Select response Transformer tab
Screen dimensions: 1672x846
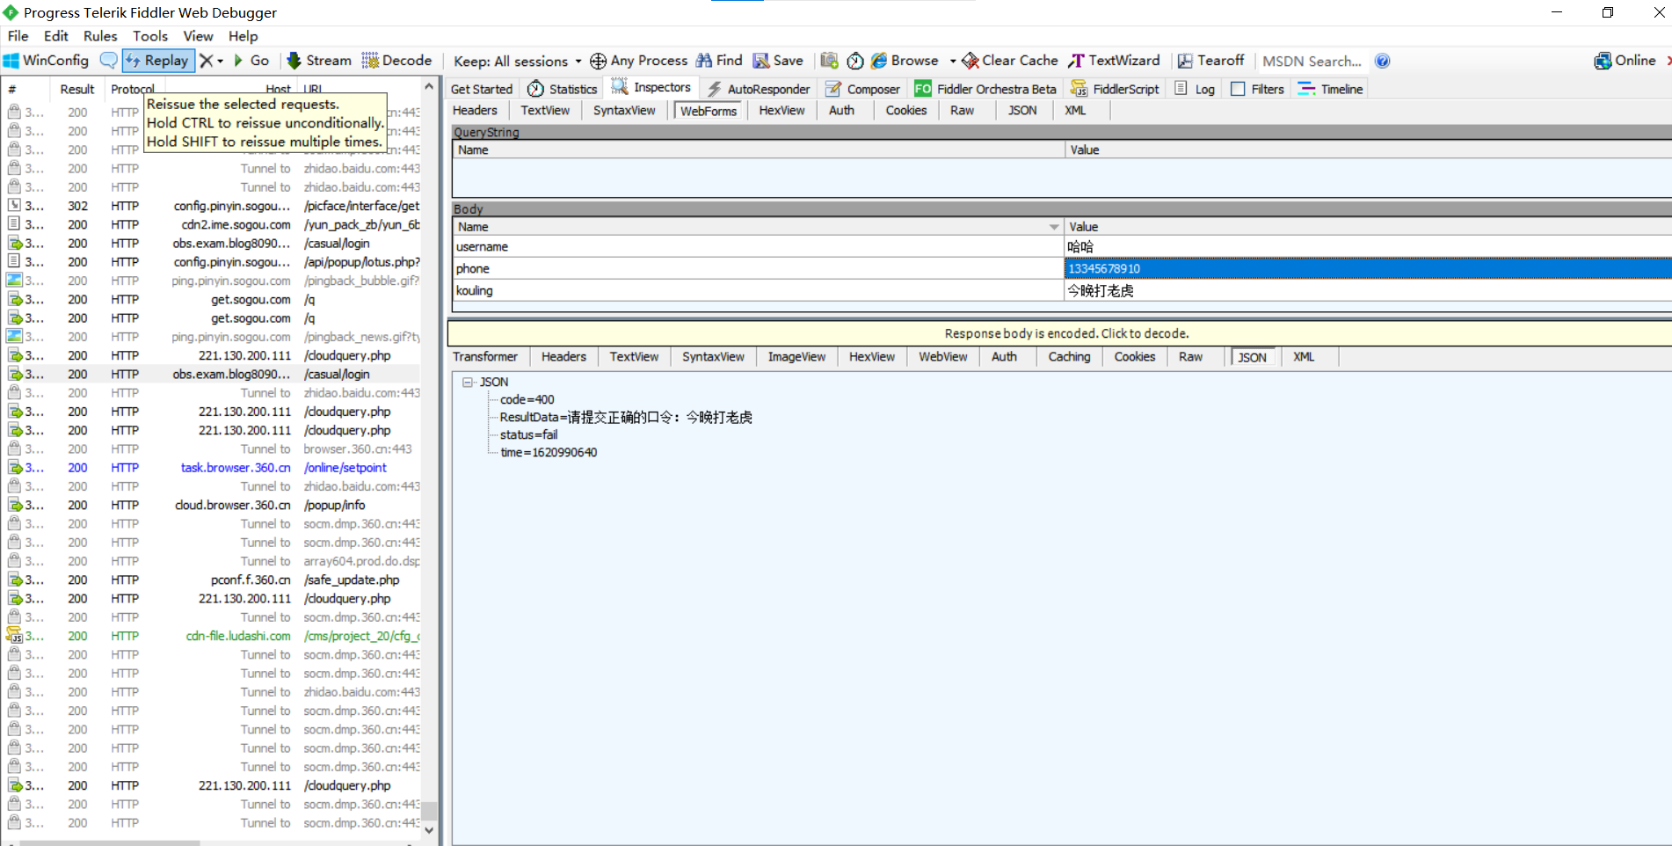485,356
